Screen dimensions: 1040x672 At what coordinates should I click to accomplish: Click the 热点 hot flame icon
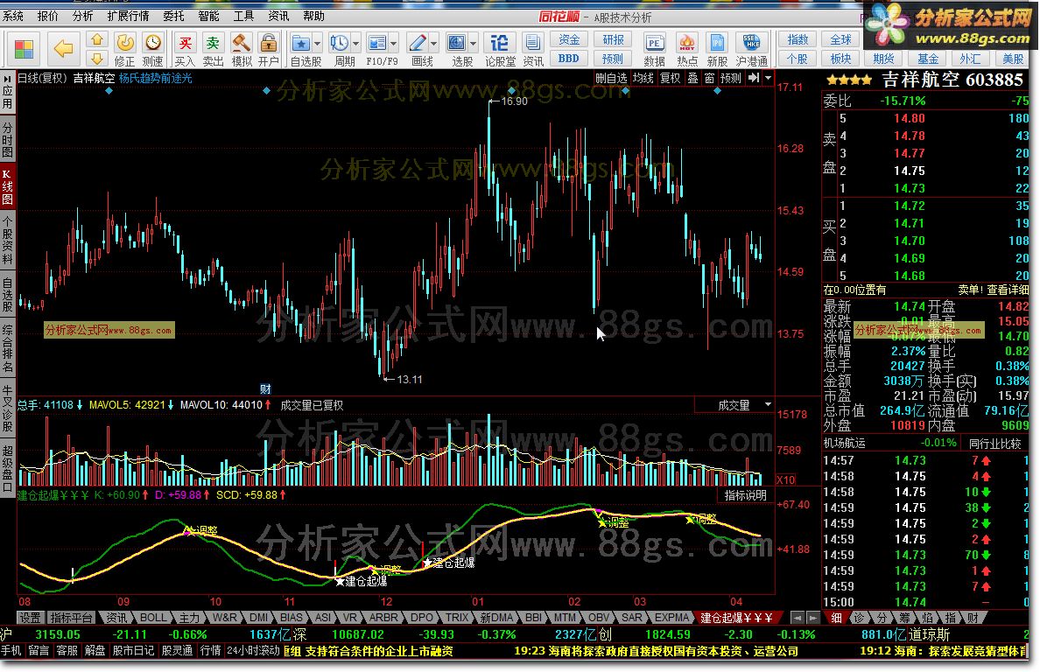[687, 43]
